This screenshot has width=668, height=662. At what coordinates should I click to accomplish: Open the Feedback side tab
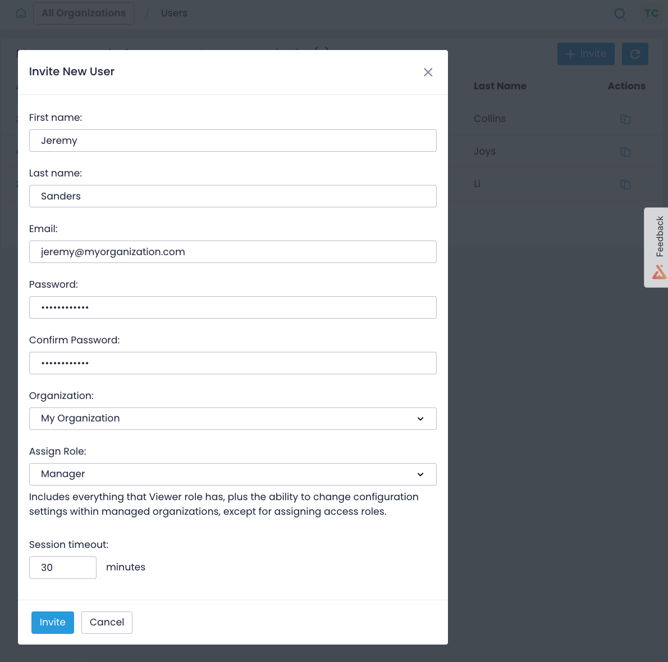coord(657,247)
